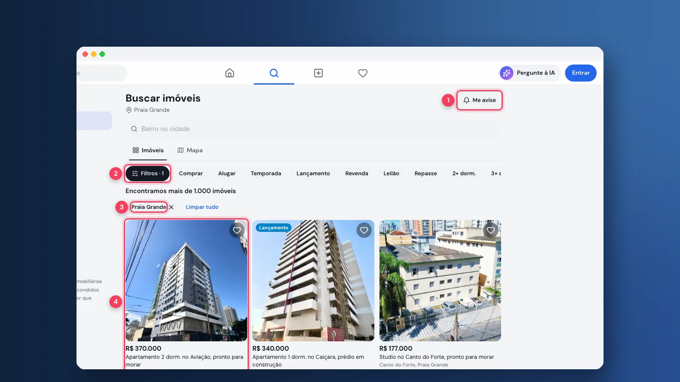This screenshot has width=680, height=382.
Task: Open the Filtros · 1 button
Action: pos(147,174)
